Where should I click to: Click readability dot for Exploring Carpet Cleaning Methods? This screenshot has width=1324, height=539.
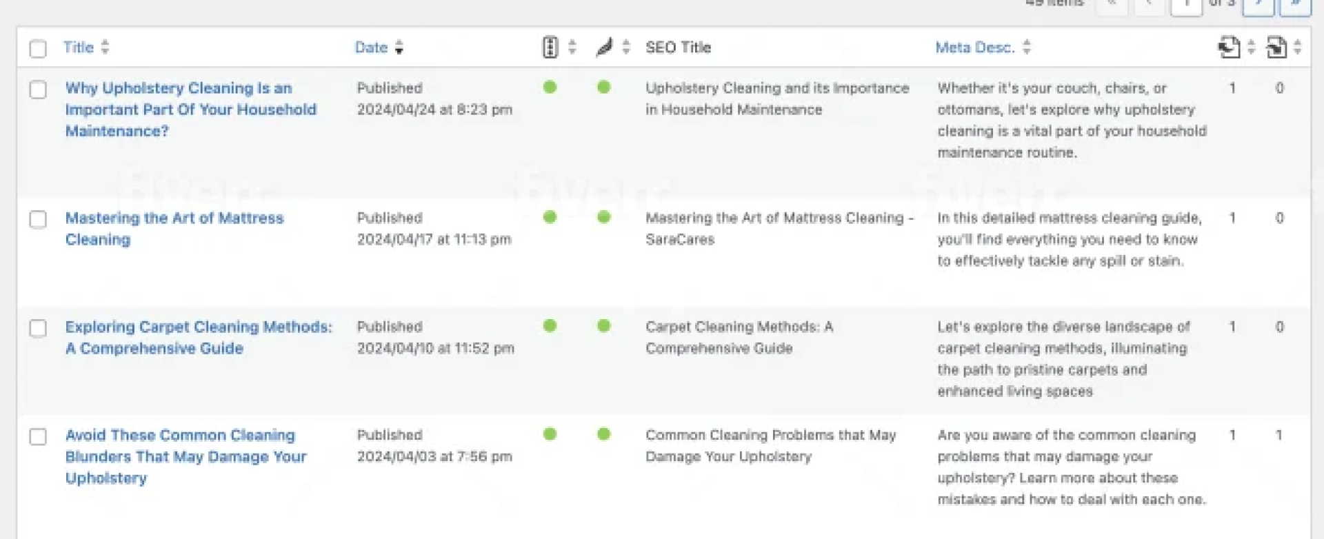click(604, 326)
